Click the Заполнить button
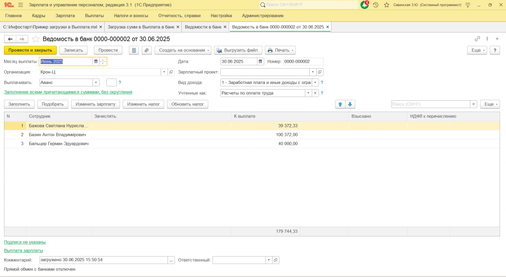Image resolution: width=506 pixels, height=277 pixels. (x=19, y=104)
